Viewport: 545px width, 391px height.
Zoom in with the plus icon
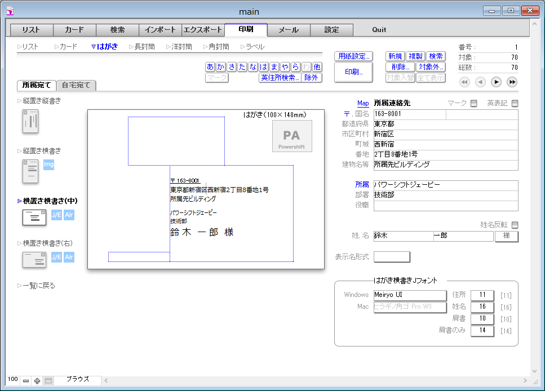37,381
